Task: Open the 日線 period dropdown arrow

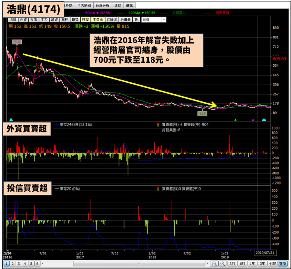Action: [x=164, y=20]
